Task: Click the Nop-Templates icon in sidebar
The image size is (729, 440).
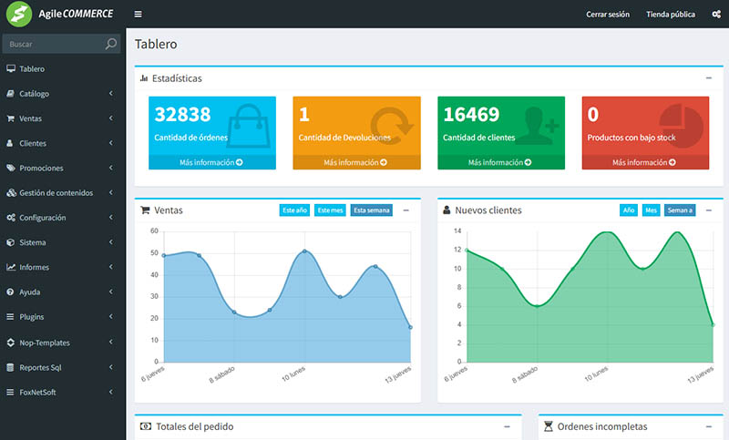Action: pos(11,343)
